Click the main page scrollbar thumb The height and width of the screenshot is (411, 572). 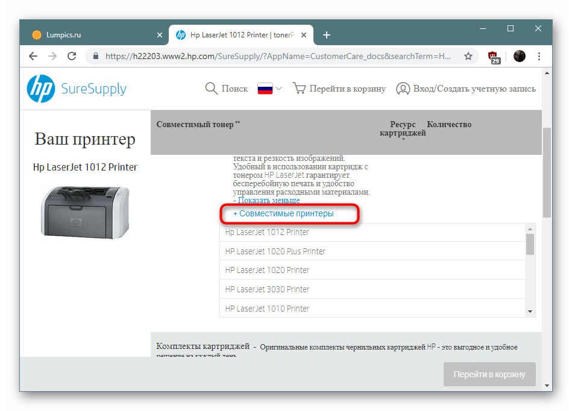click(547, 172)
